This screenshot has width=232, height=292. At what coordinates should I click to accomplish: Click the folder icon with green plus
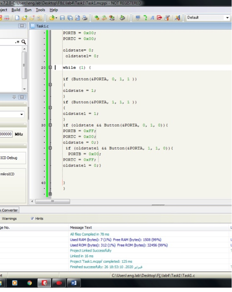coord(24,18)
